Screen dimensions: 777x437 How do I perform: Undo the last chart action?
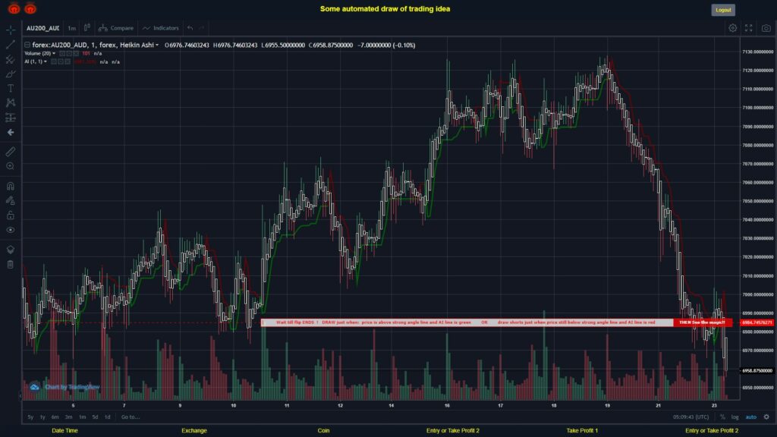pos(190,28)
